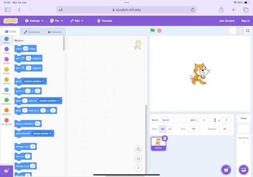This screenshot has width=253, height=177.
Task: Select the Sensing block category
Action: click(x=7, y=91)
